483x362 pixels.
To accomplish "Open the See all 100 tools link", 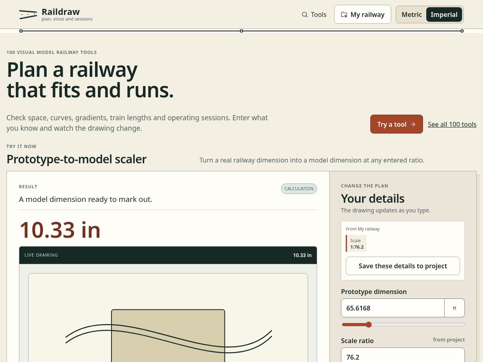I will click(452, 124).
